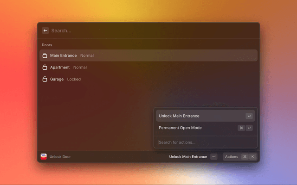Click the Enter key icon in Unlock action row
Image resolution: width=297 pixels, height=185 pixels.
pyautogui.click(x=249, y=116)
